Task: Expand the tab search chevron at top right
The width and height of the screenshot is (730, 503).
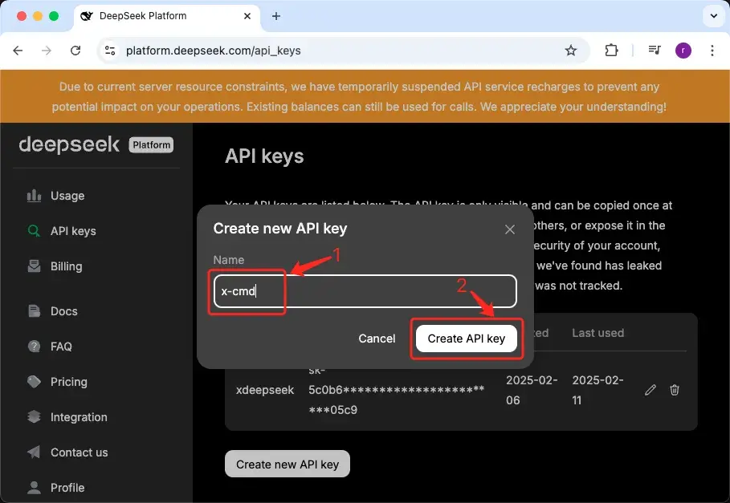Action: (713, 15)
